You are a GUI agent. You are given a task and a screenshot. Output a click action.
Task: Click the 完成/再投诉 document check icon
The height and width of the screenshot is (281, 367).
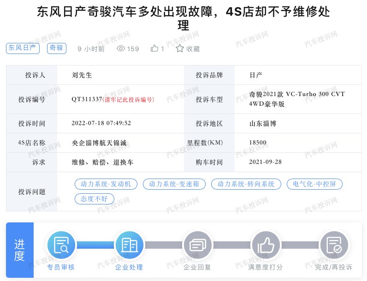point(334,245)
